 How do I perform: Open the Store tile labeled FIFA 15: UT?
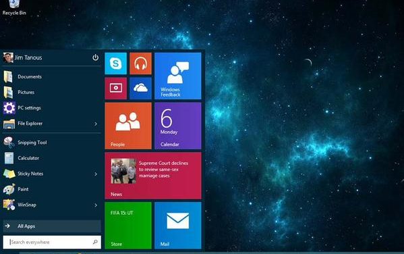pyautogui.click(x=128, y=226)
